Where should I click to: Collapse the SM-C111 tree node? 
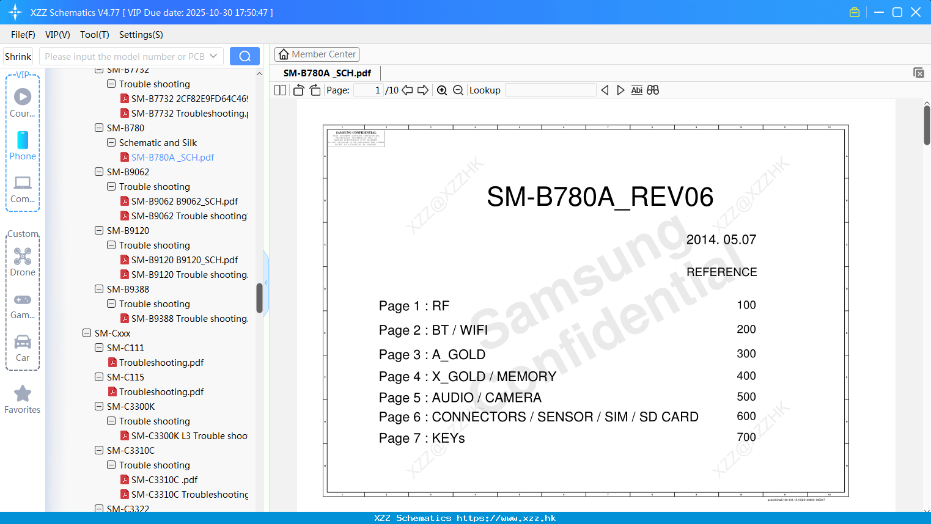(x=99, y=348)
